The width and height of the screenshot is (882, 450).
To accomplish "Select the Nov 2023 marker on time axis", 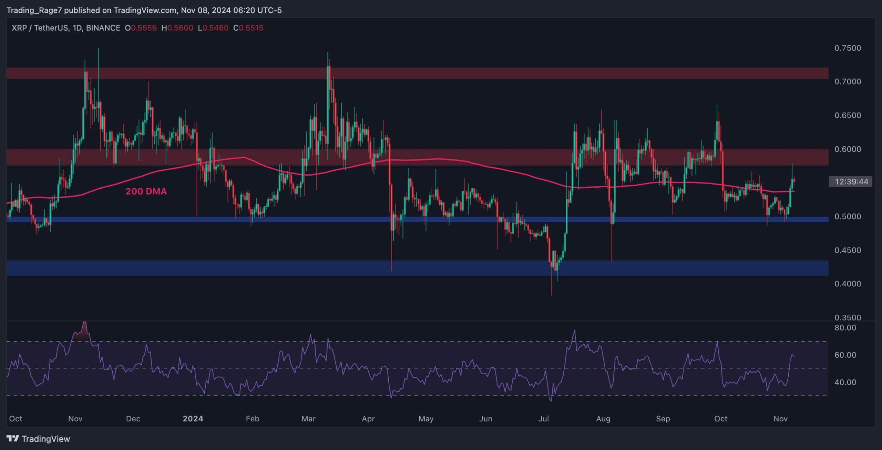I will [x=75, y=419].
